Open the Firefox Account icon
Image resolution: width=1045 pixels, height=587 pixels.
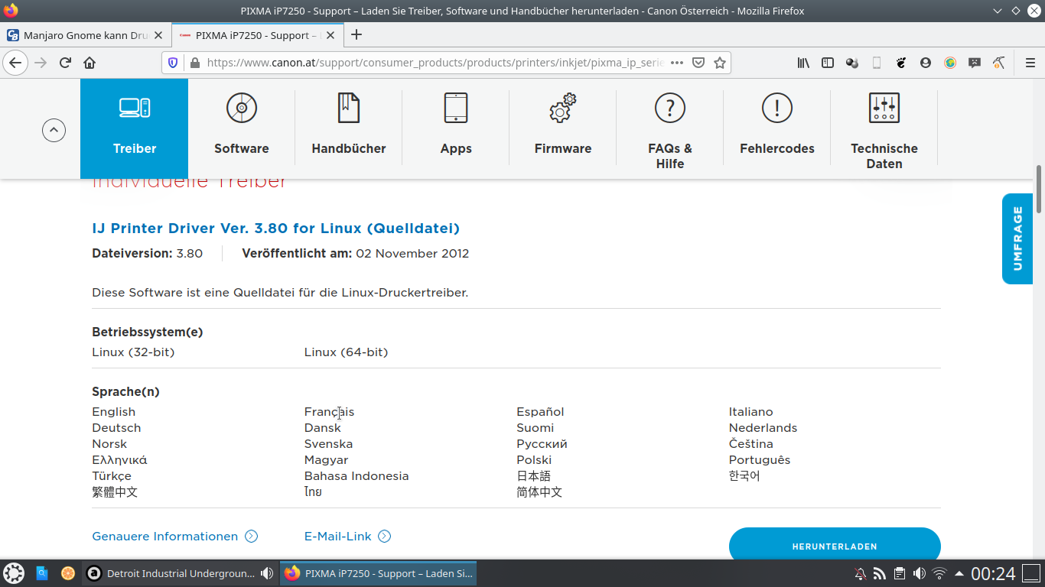(926, 63)
